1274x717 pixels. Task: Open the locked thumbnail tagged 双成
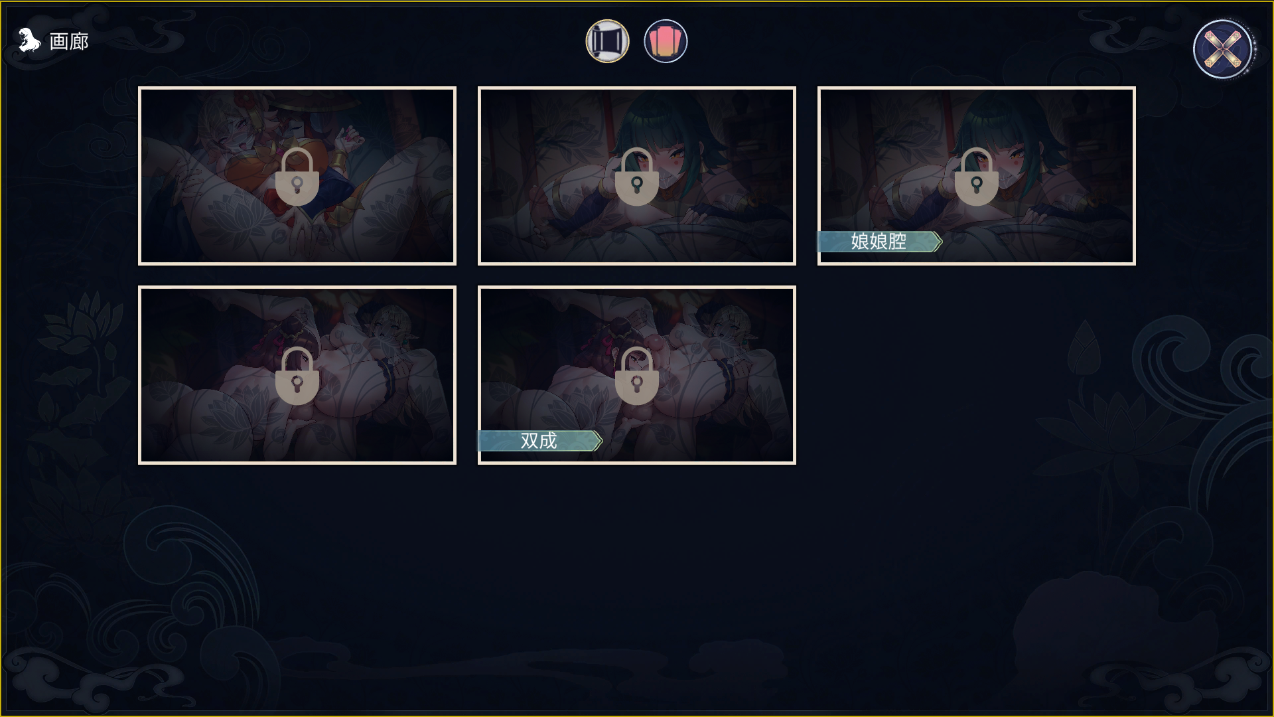(637, 375)
